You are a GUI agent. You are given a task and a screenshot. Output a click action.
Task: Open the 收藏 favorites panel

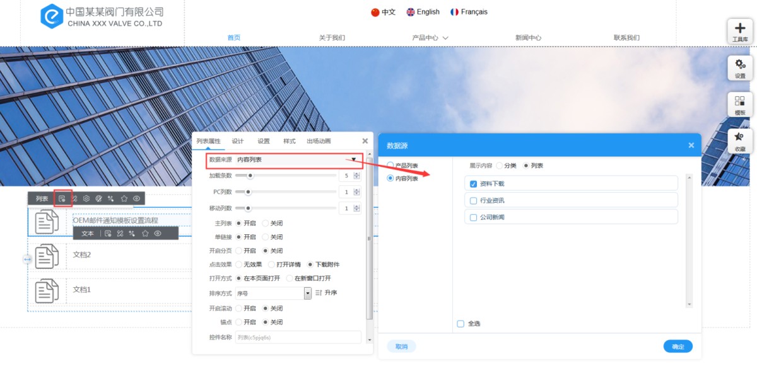[x=740, y=140]
